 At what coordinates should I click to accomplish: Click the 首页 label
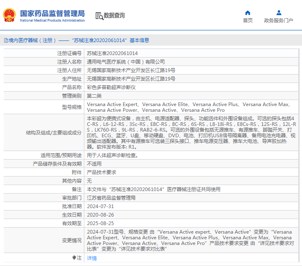(x=248, y=20)
